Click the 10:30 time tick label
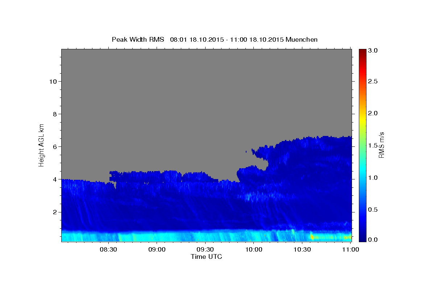This screenshot has height=290, width=435. tap(302, 250)
